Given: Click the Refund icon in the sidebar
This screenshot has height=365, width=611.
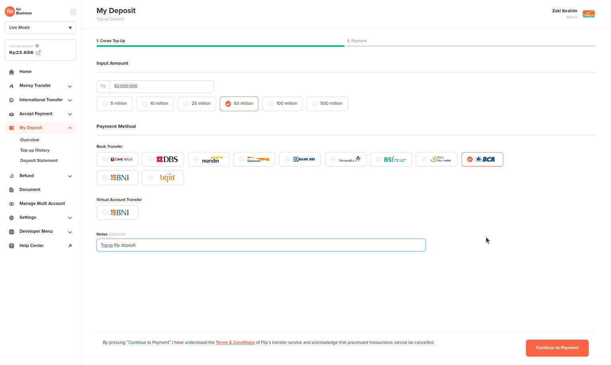Looking at the screenshot, I should tap(12, 176).
